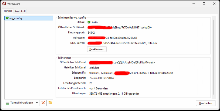Screen dimensions: 220x111
Task: Click the 'Schnittstelle: wg_config' group heading
Action: (72, 18)
